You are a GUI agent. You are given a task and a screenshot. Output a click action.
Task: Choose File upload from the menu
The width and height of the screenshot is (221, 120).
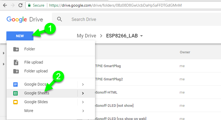pos(51,62)
